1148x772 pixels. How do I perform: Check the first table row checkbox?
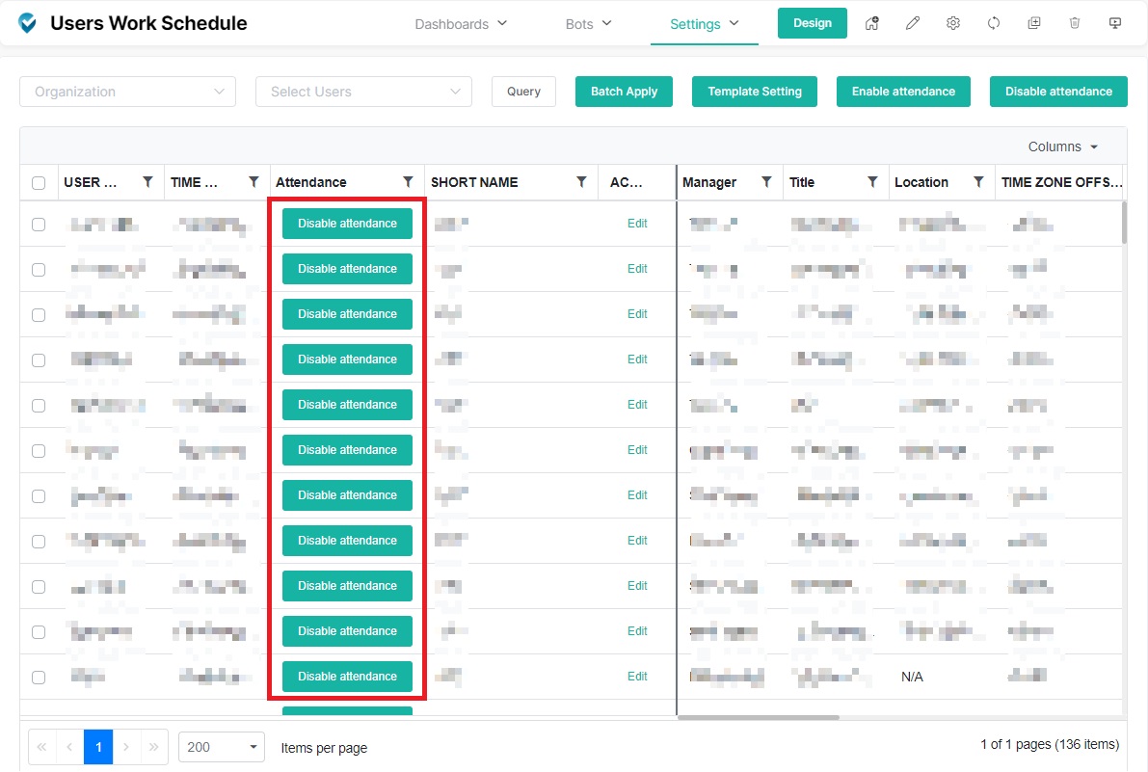pyautogui.click(x=39, y=224)
